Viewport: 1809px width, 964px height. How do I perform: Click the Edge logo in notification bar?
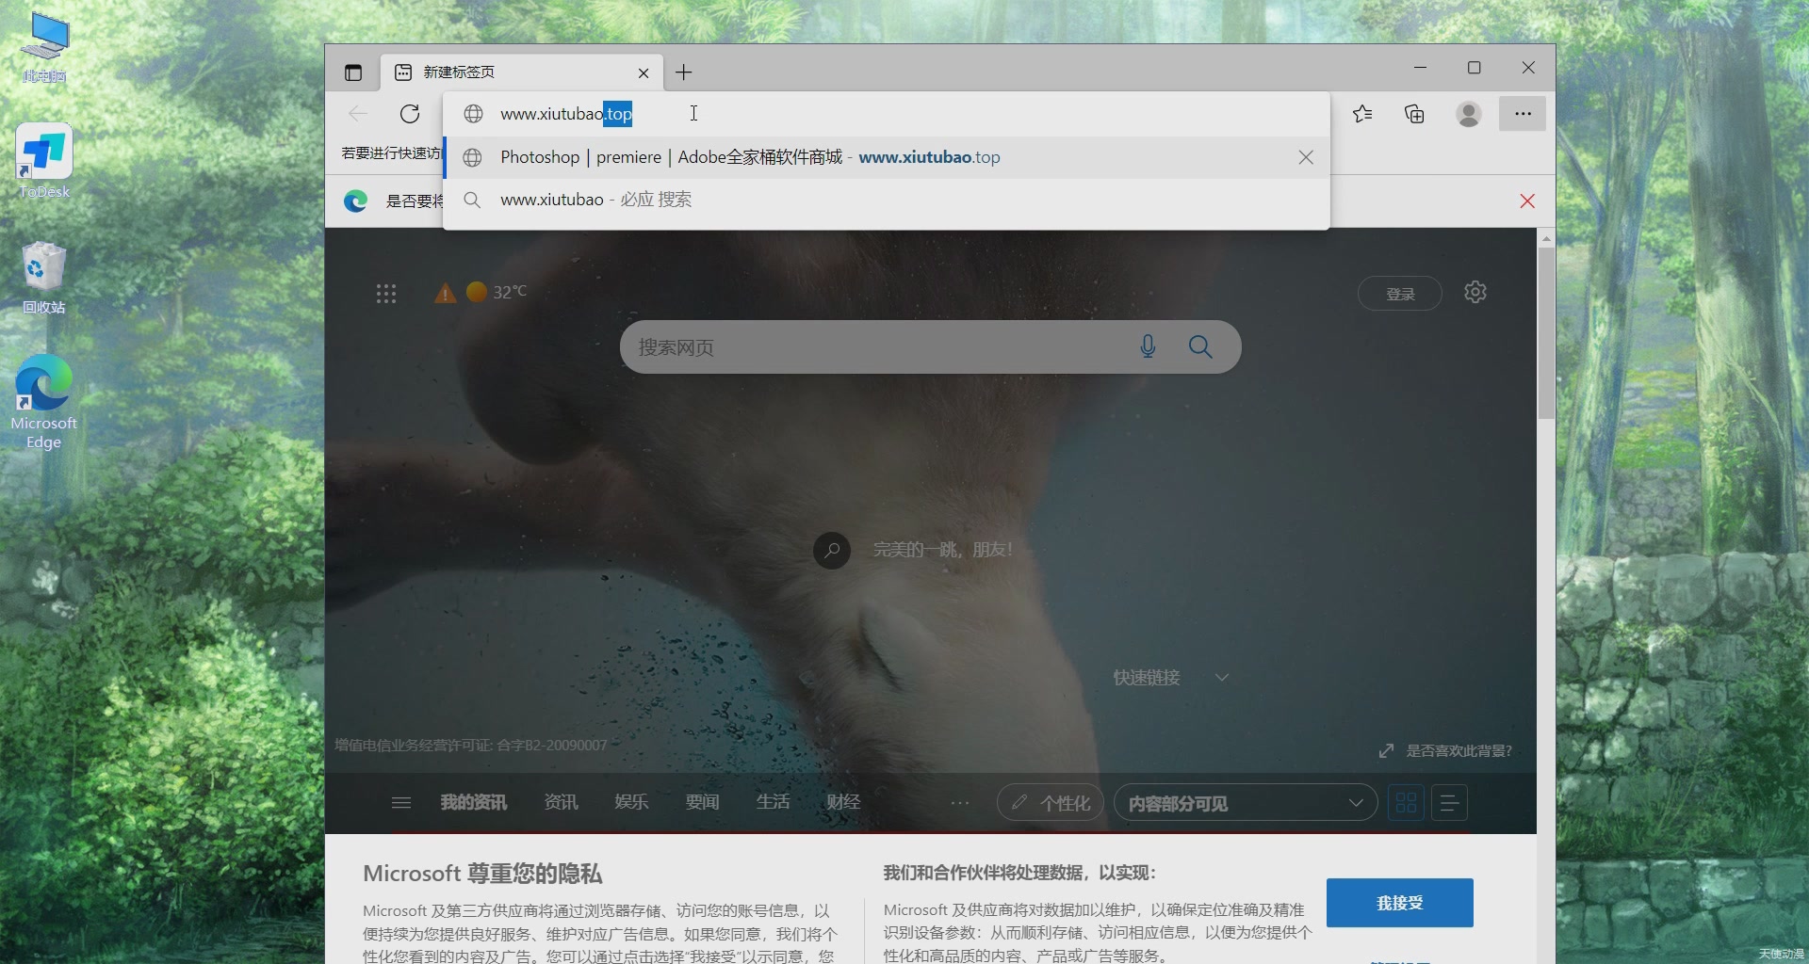point(355,201)
